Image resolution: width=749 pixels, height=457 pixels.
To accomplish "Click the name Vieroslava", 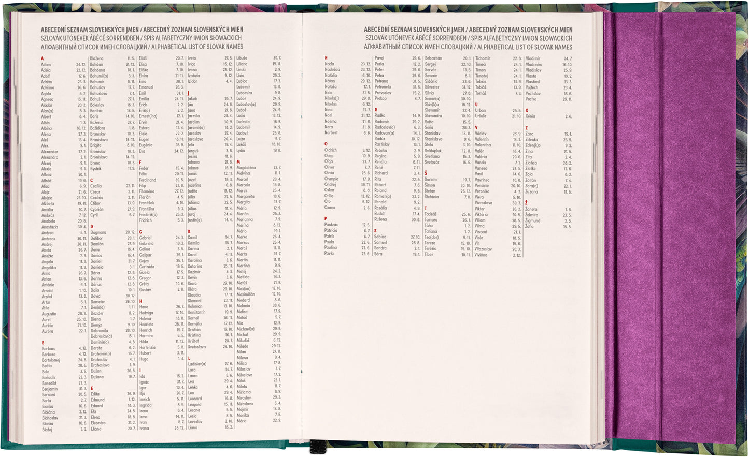I will point(484,203).
